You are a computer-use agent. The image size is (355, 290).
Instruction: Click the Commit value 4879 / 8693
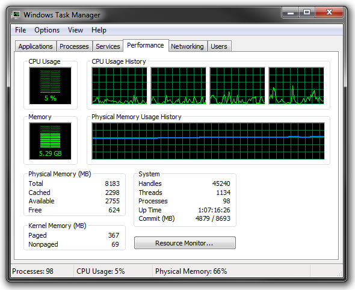(x=213, y=218)
